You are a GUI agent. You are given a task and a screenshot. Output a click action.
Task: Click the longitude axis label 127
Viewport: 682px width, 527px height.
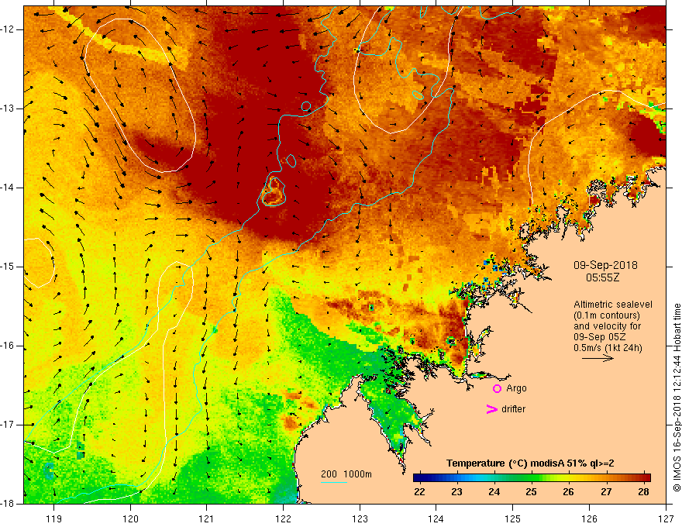click(666, 518)
